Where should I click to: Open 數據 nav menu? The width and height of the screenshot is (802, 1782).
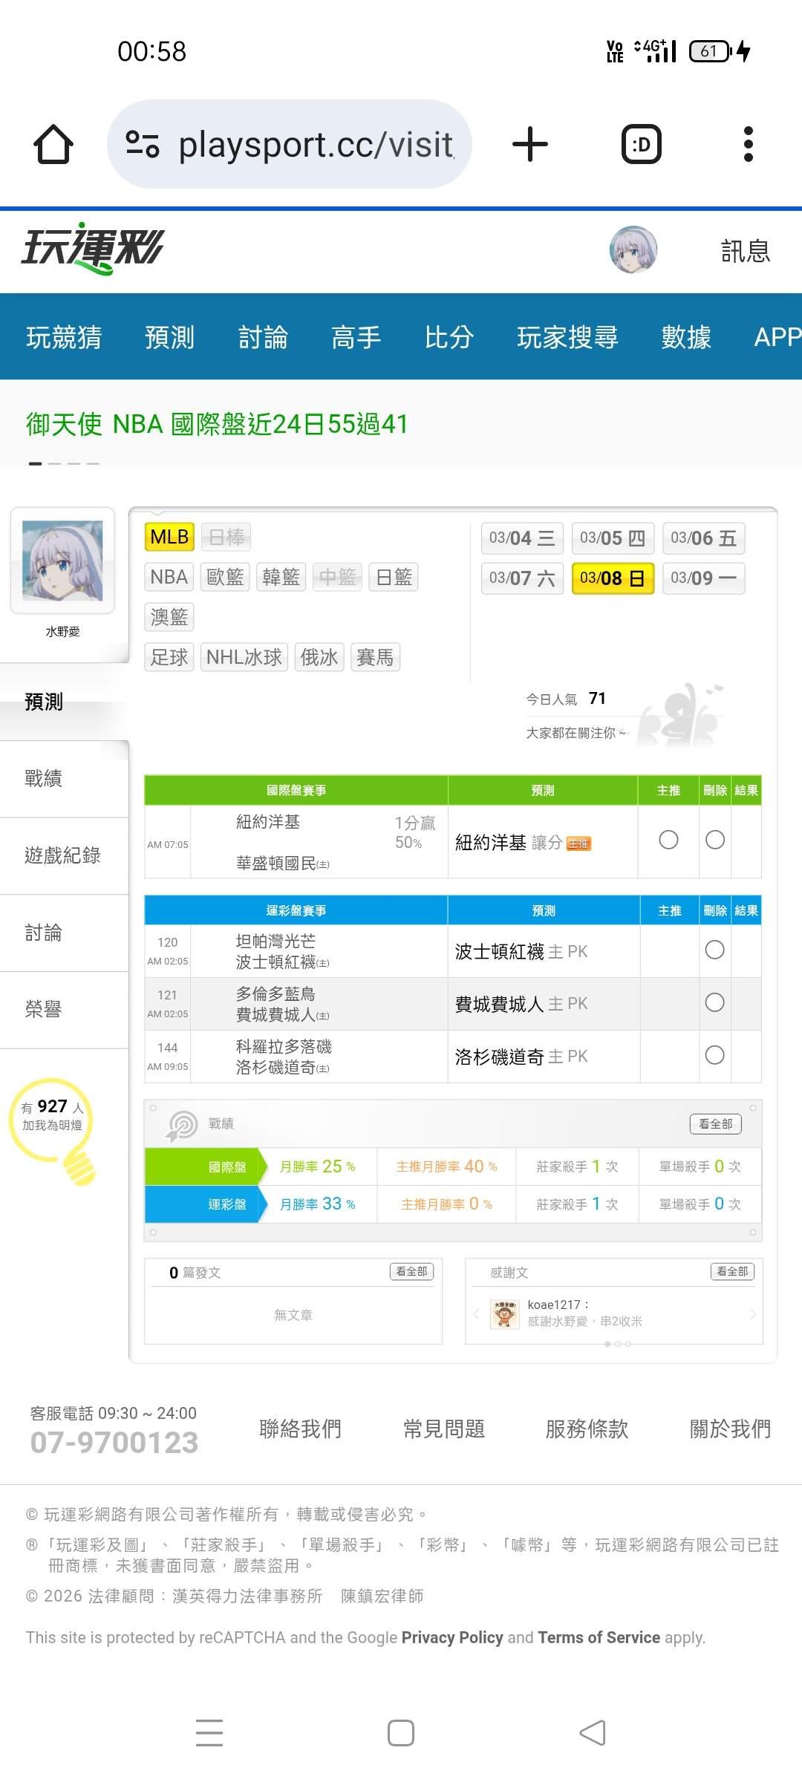click(x=686, y=337)
